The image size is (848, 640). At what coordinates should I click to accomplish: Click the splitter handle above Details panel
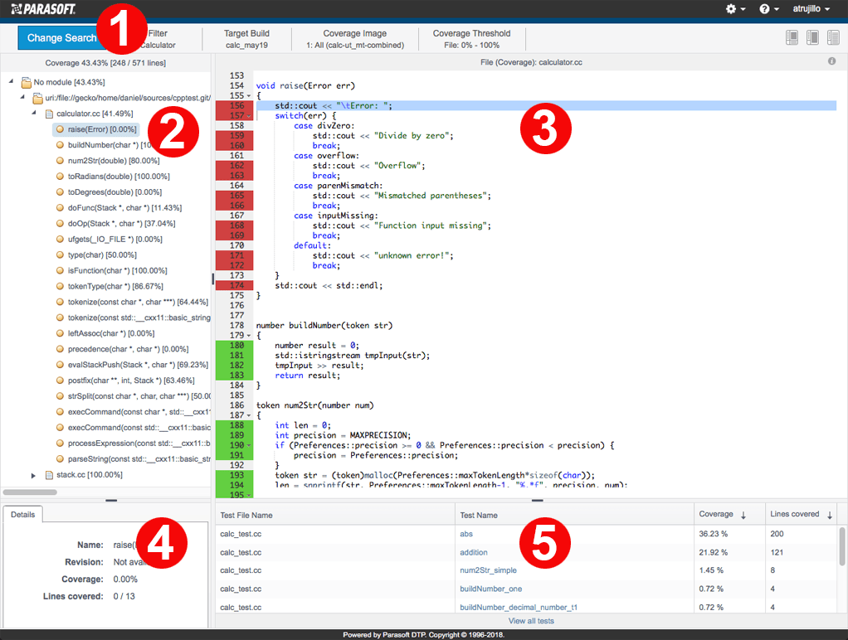tap(111, 500)
